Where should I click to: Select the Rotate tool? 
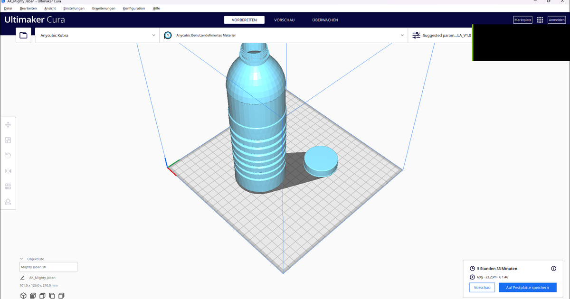point(8,155)
